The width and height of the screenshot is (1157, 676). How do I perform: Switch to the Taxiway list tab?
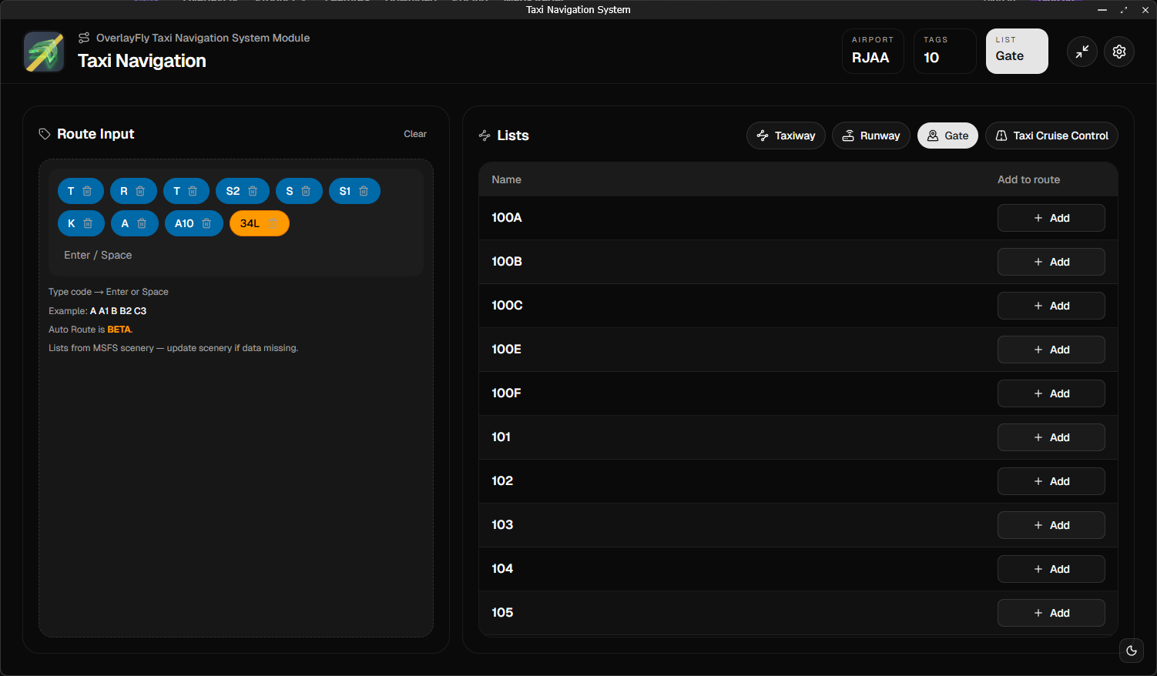pos(786,136)
